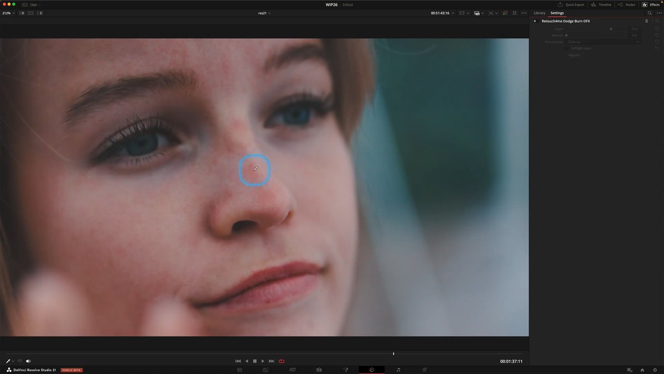Screen dimensions: 664x374
Task: Adjust the Depth slider handle
Action: [611, 29]
